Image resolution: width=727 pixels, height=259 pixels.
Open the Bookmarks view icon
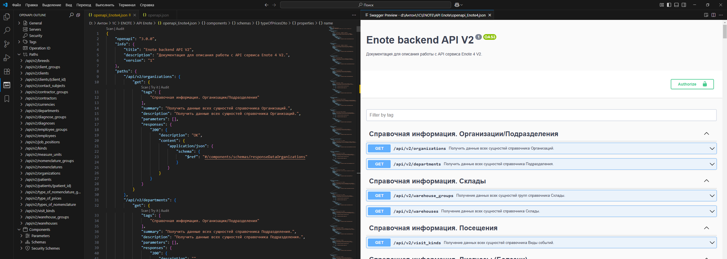click(7, 99)
